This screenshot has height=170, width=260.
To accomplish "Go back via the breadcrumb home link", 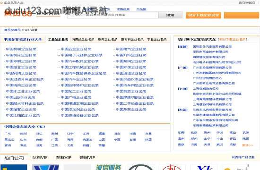I will pos(12,30).
